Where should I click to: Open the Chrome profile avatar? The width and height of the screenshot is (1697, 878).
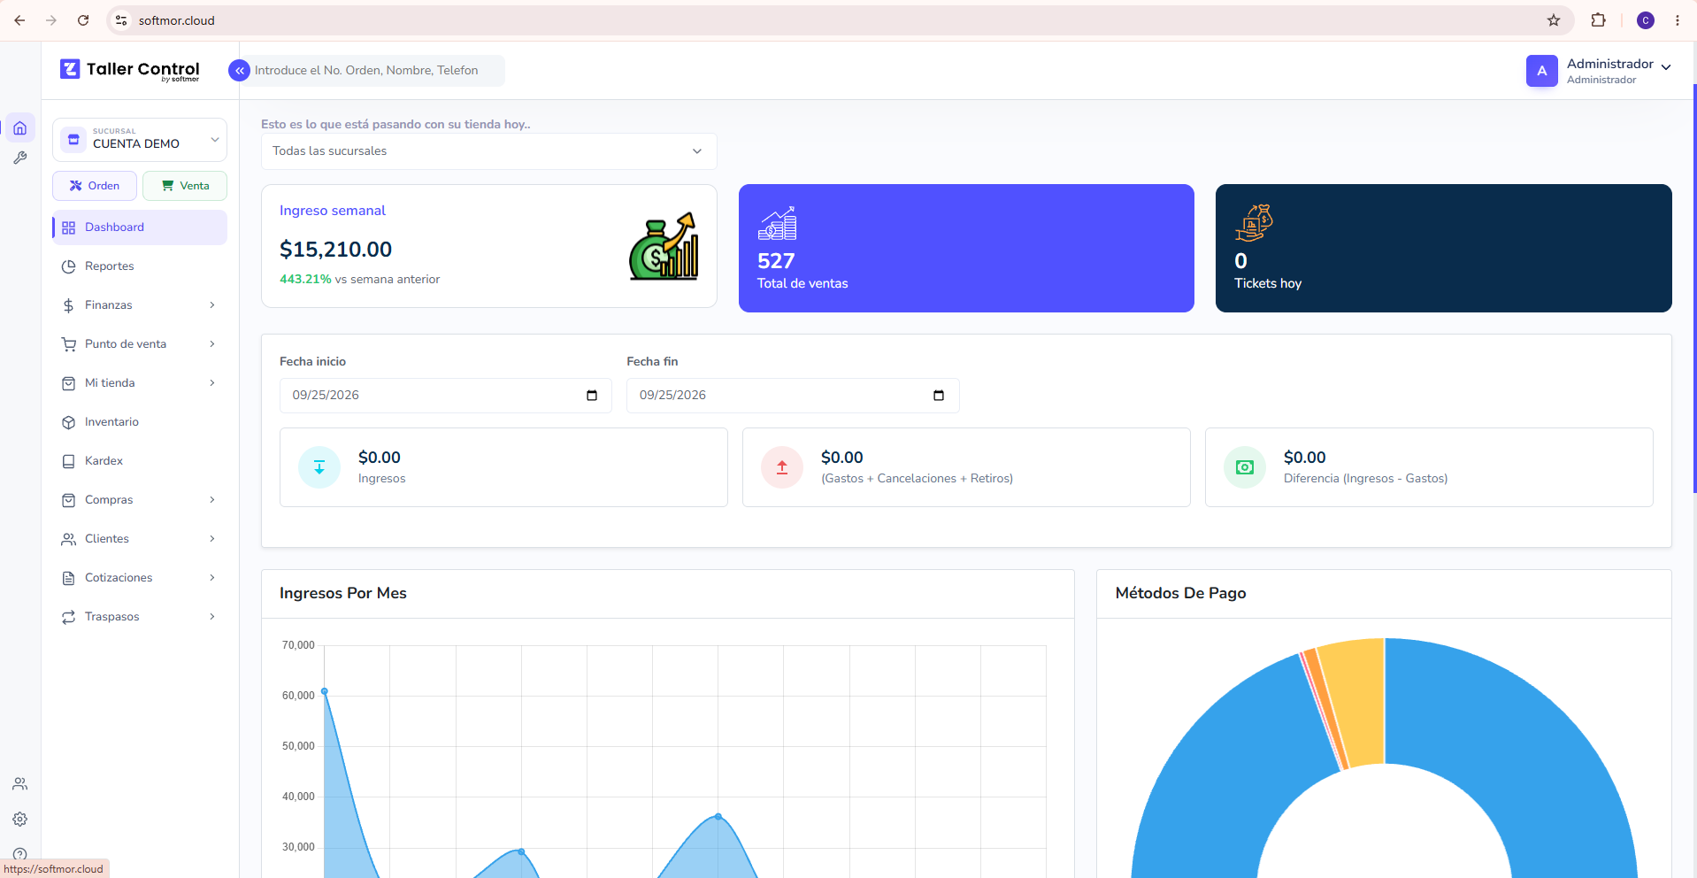coord(1646,20)
